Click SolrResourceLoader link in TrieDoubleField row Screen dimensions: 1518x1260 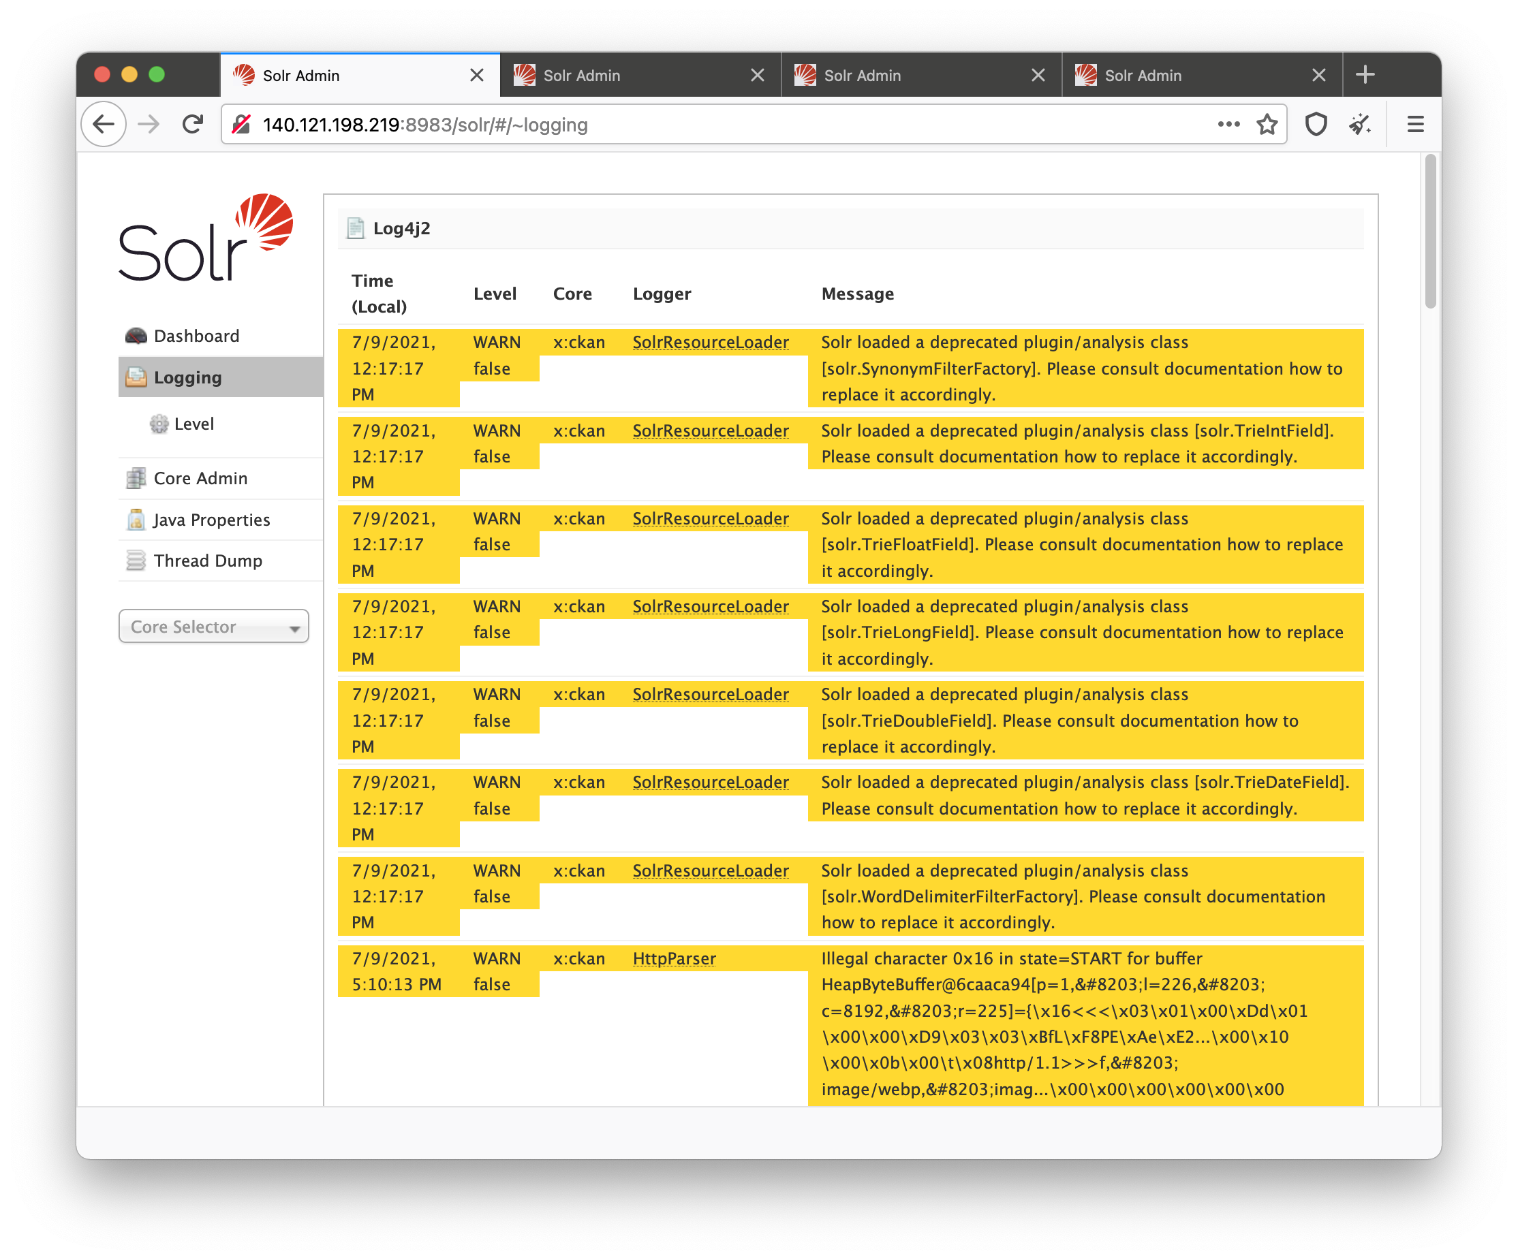pyautogui.click(x=711, y=694)
